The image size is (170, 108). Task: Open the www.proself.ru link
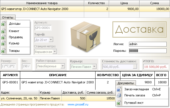click(x=78, y=104)
